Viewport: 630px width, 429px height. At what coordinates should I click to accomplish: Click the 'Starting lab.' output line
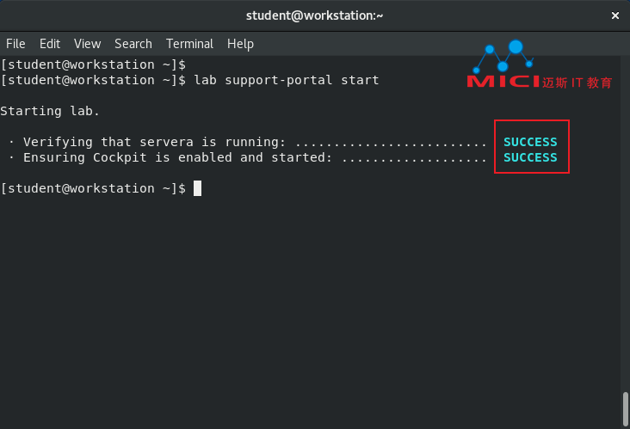coord(50,111)
